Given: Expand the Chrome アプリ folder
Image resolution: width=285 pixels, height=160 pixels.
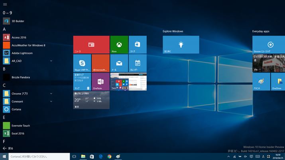Looking at the screenshot, I should coord(51,94).
